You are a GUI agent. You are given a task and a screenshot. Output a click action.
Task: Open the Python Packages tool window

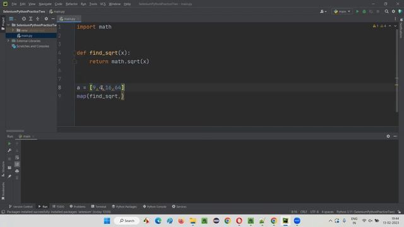[124, 206]
